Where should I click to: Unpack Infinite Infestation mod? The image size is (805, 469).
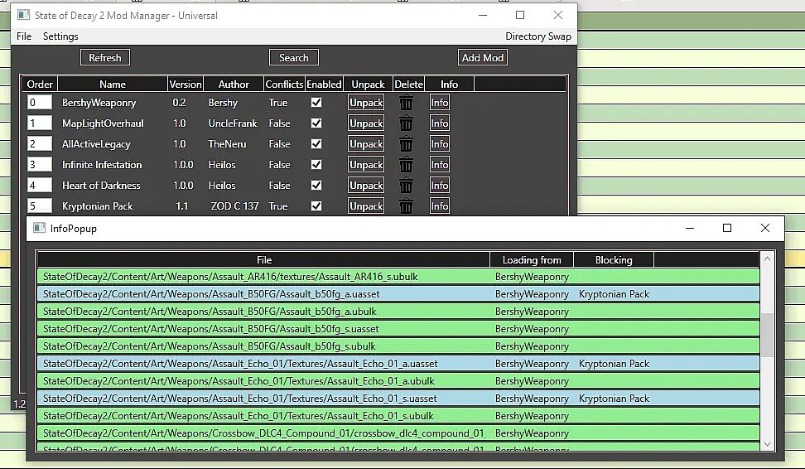(x=366, y=164)
